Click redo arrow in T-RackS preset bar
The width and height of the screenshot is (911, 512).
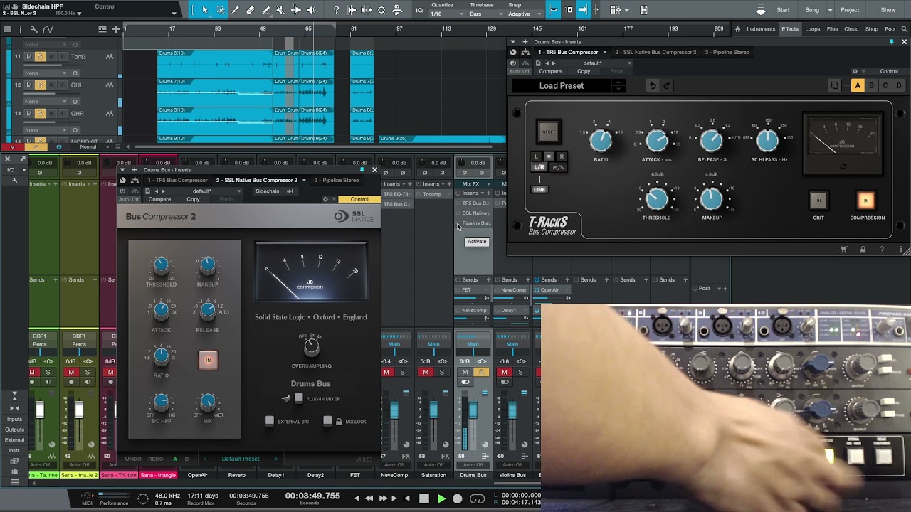pyautogui.click(x=667, y=85)
